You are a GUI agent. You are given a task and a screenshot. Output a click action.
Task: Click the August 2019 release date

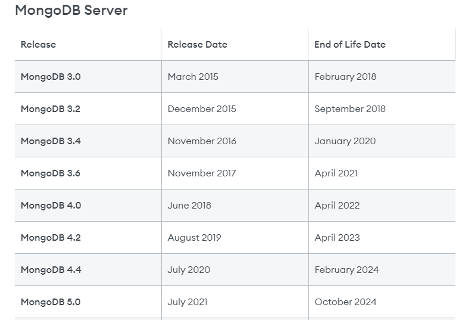tap(194, 237)
